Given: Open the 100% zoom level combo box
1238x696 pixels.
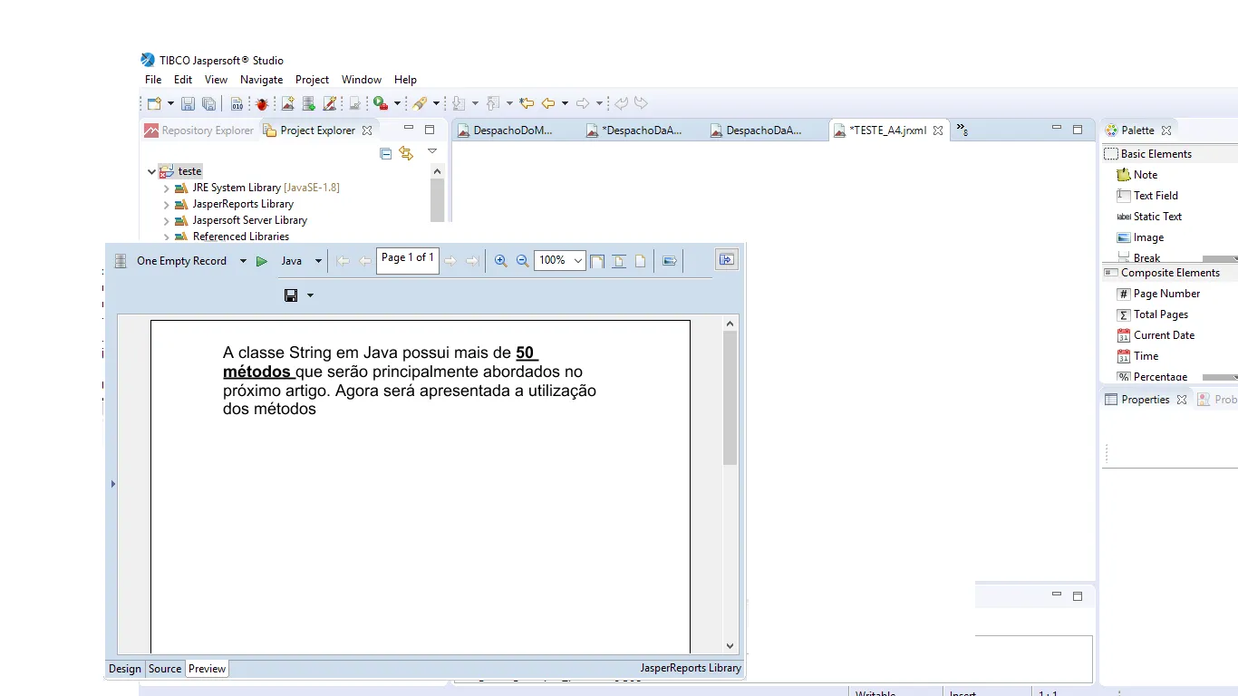Looking at the screenshot, I should (x=560, y=261).
